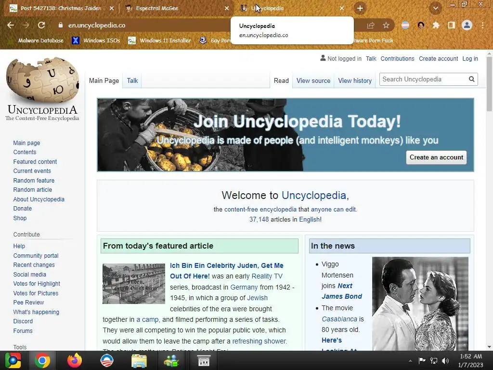Image resolution: width=493 pixels, height=370 pixels.
Task: Click the round avatar extension icon
Action: pyautogui.click(x=421, y=25)
